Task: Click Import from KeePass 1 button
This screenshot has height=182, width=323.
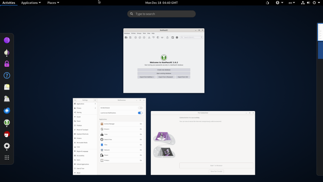Action: (x=146, y=77)
